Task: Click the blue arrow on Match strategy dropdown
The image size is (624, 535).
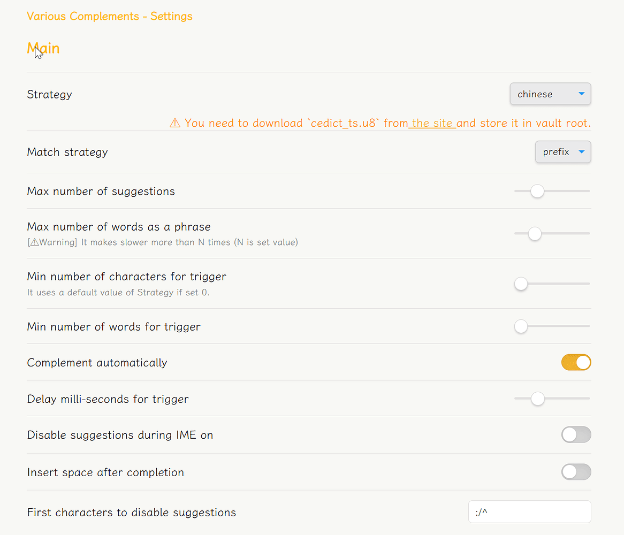Action: point(581,152)
